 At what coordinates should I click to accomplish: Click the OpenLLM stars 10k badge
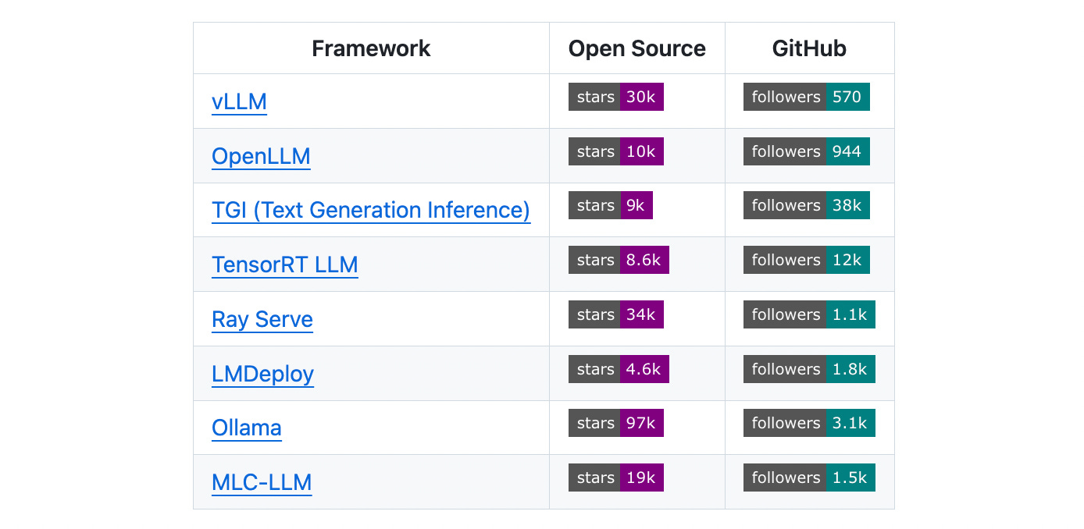coord(616,151)
